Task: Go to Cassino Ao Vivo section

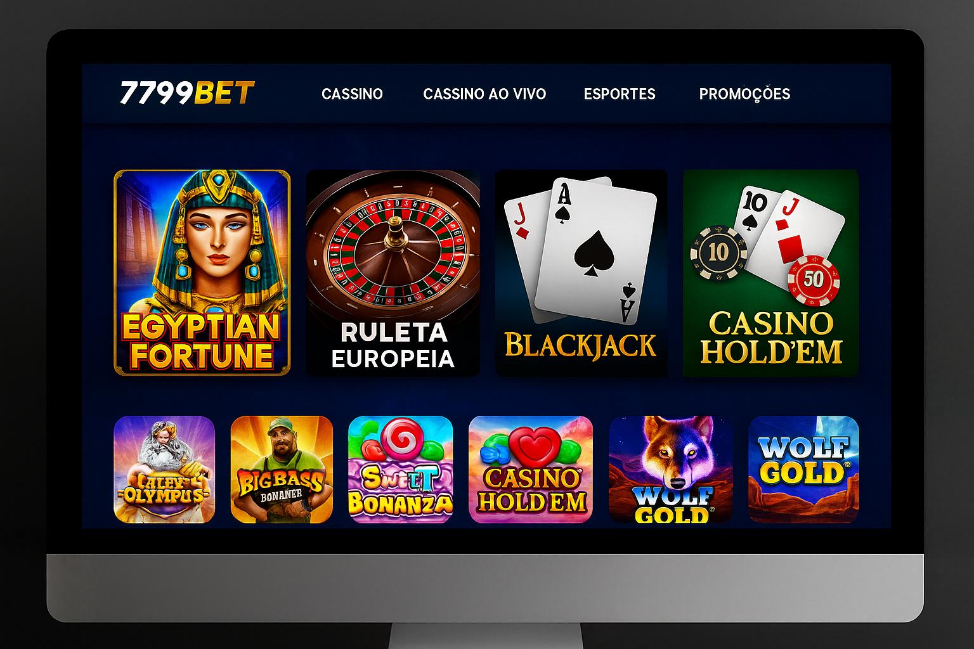Action: [484, 94]
